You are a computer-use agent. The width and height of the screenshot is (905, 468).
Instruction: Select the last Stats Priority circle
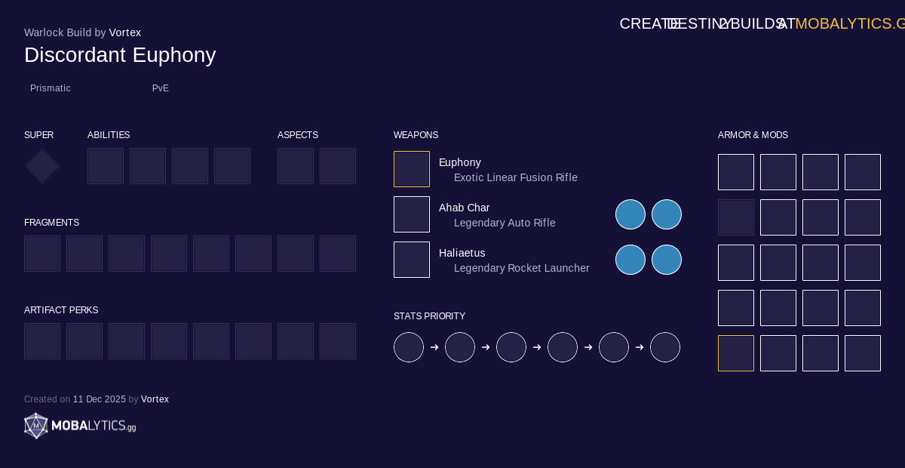click(665, 347)
